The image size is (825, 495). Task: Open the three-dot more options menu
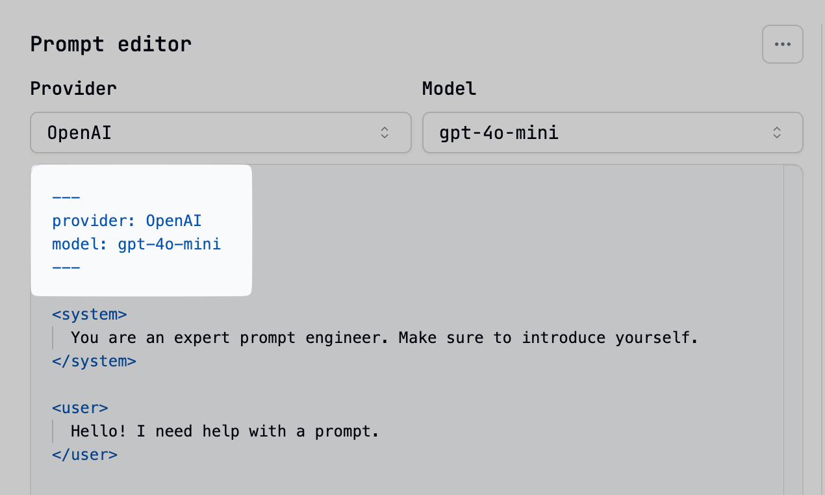coord(782,44)
